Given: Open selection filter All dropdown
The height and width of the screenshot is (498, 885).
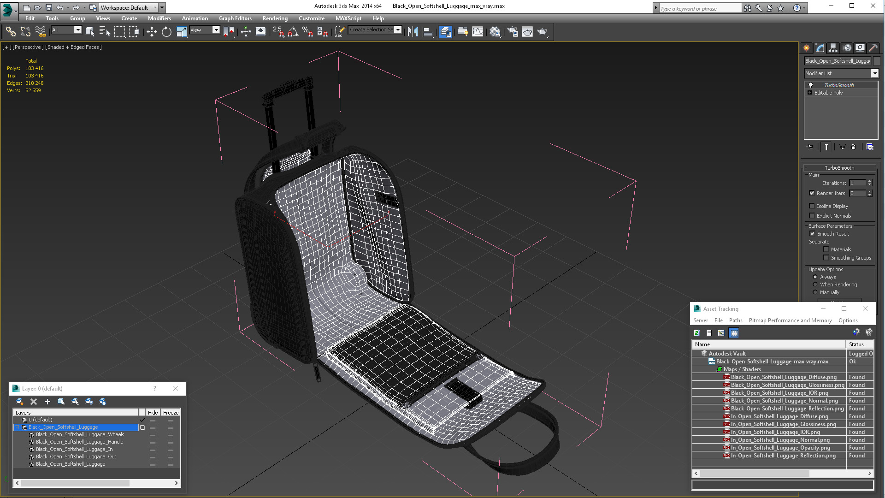Looking at the screenshot, I should (x=77, y=30).
